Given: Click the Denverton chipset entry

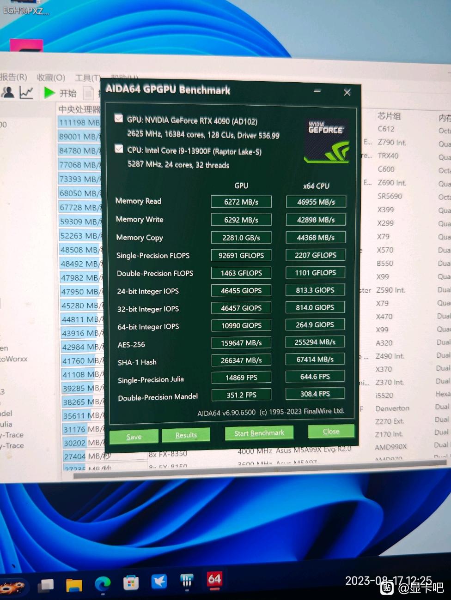Looking at the screenshot, I should [392, 408].
